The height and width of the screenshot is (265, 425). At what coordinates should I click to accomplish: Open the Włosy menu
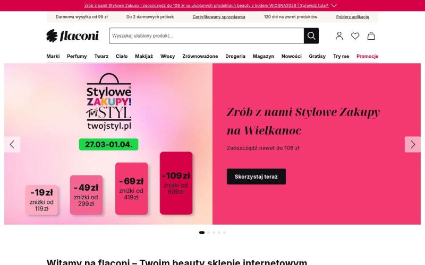(x=167, y=56)
